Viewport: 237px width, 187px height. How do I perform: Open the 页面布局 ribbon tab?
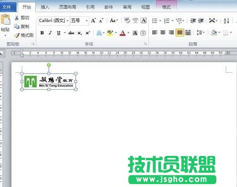[x=68, y=7]
